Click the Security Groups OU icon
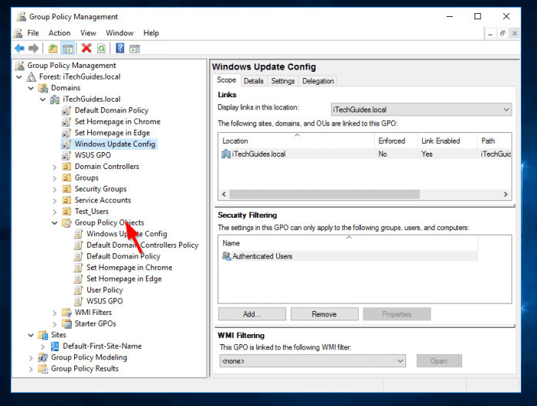 [x=66, y=189]
